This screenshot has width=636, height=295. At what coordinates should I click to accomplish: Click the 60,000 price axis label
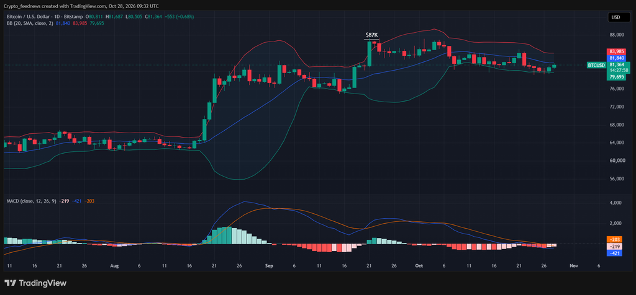click(x=616, y=161)
